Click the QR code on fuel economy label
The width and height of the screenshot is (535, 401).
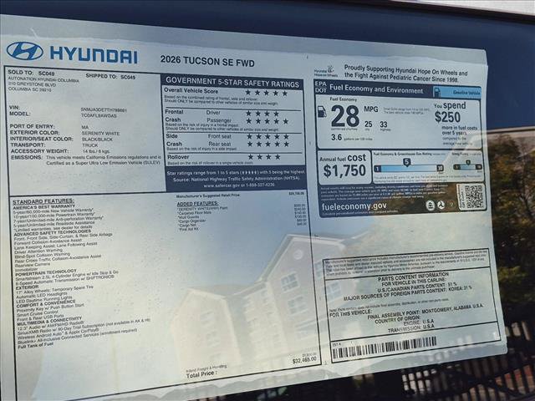474,197
